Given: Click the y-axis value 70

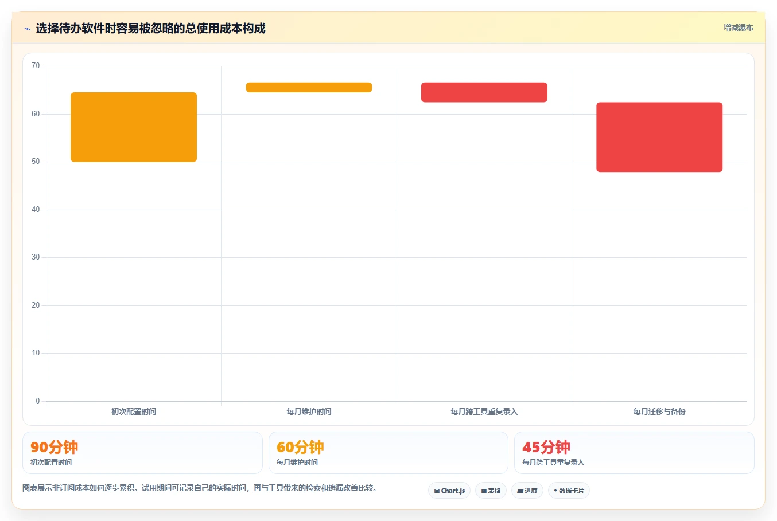Looking at the screenshot, I should click(36, 66).
